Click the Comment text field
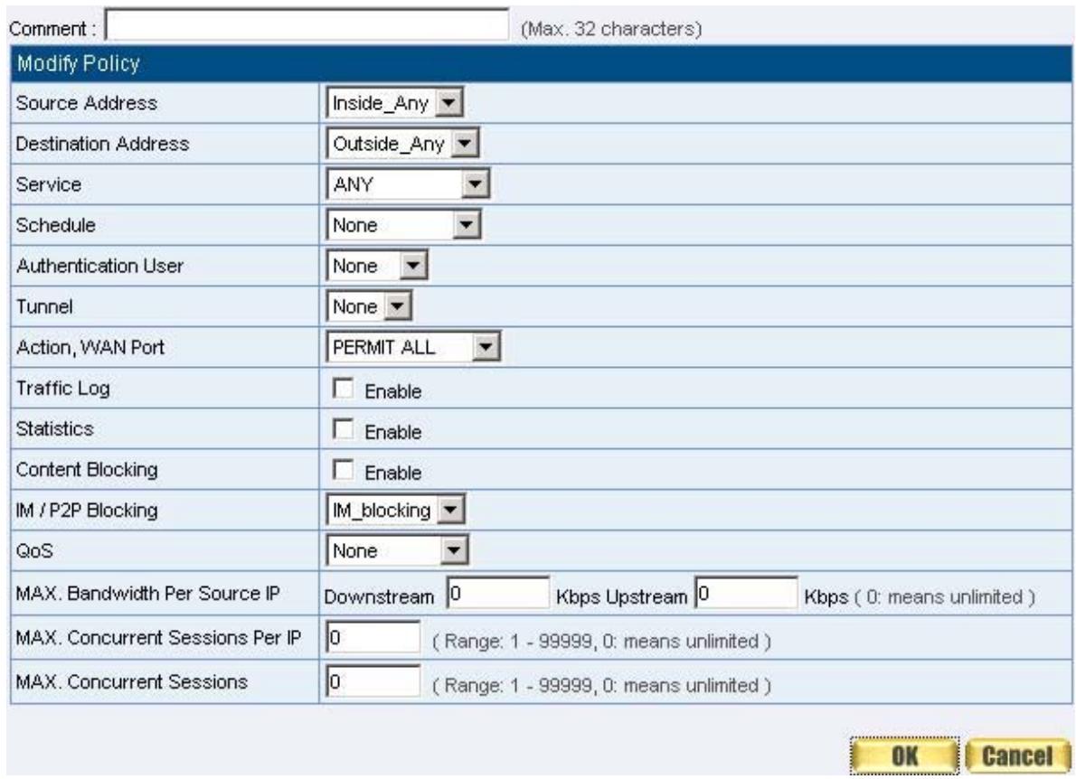 coord(307,25)
